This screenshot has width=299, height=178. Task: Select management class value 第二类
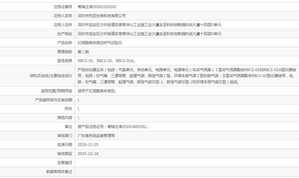83,52
